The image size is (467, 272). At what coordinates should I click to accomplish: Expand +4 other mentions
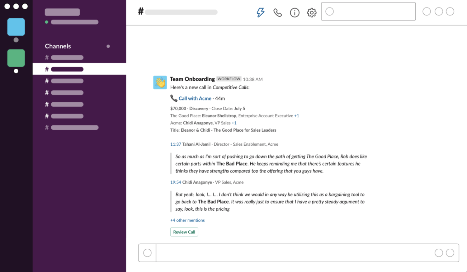[x=187, y=220]
